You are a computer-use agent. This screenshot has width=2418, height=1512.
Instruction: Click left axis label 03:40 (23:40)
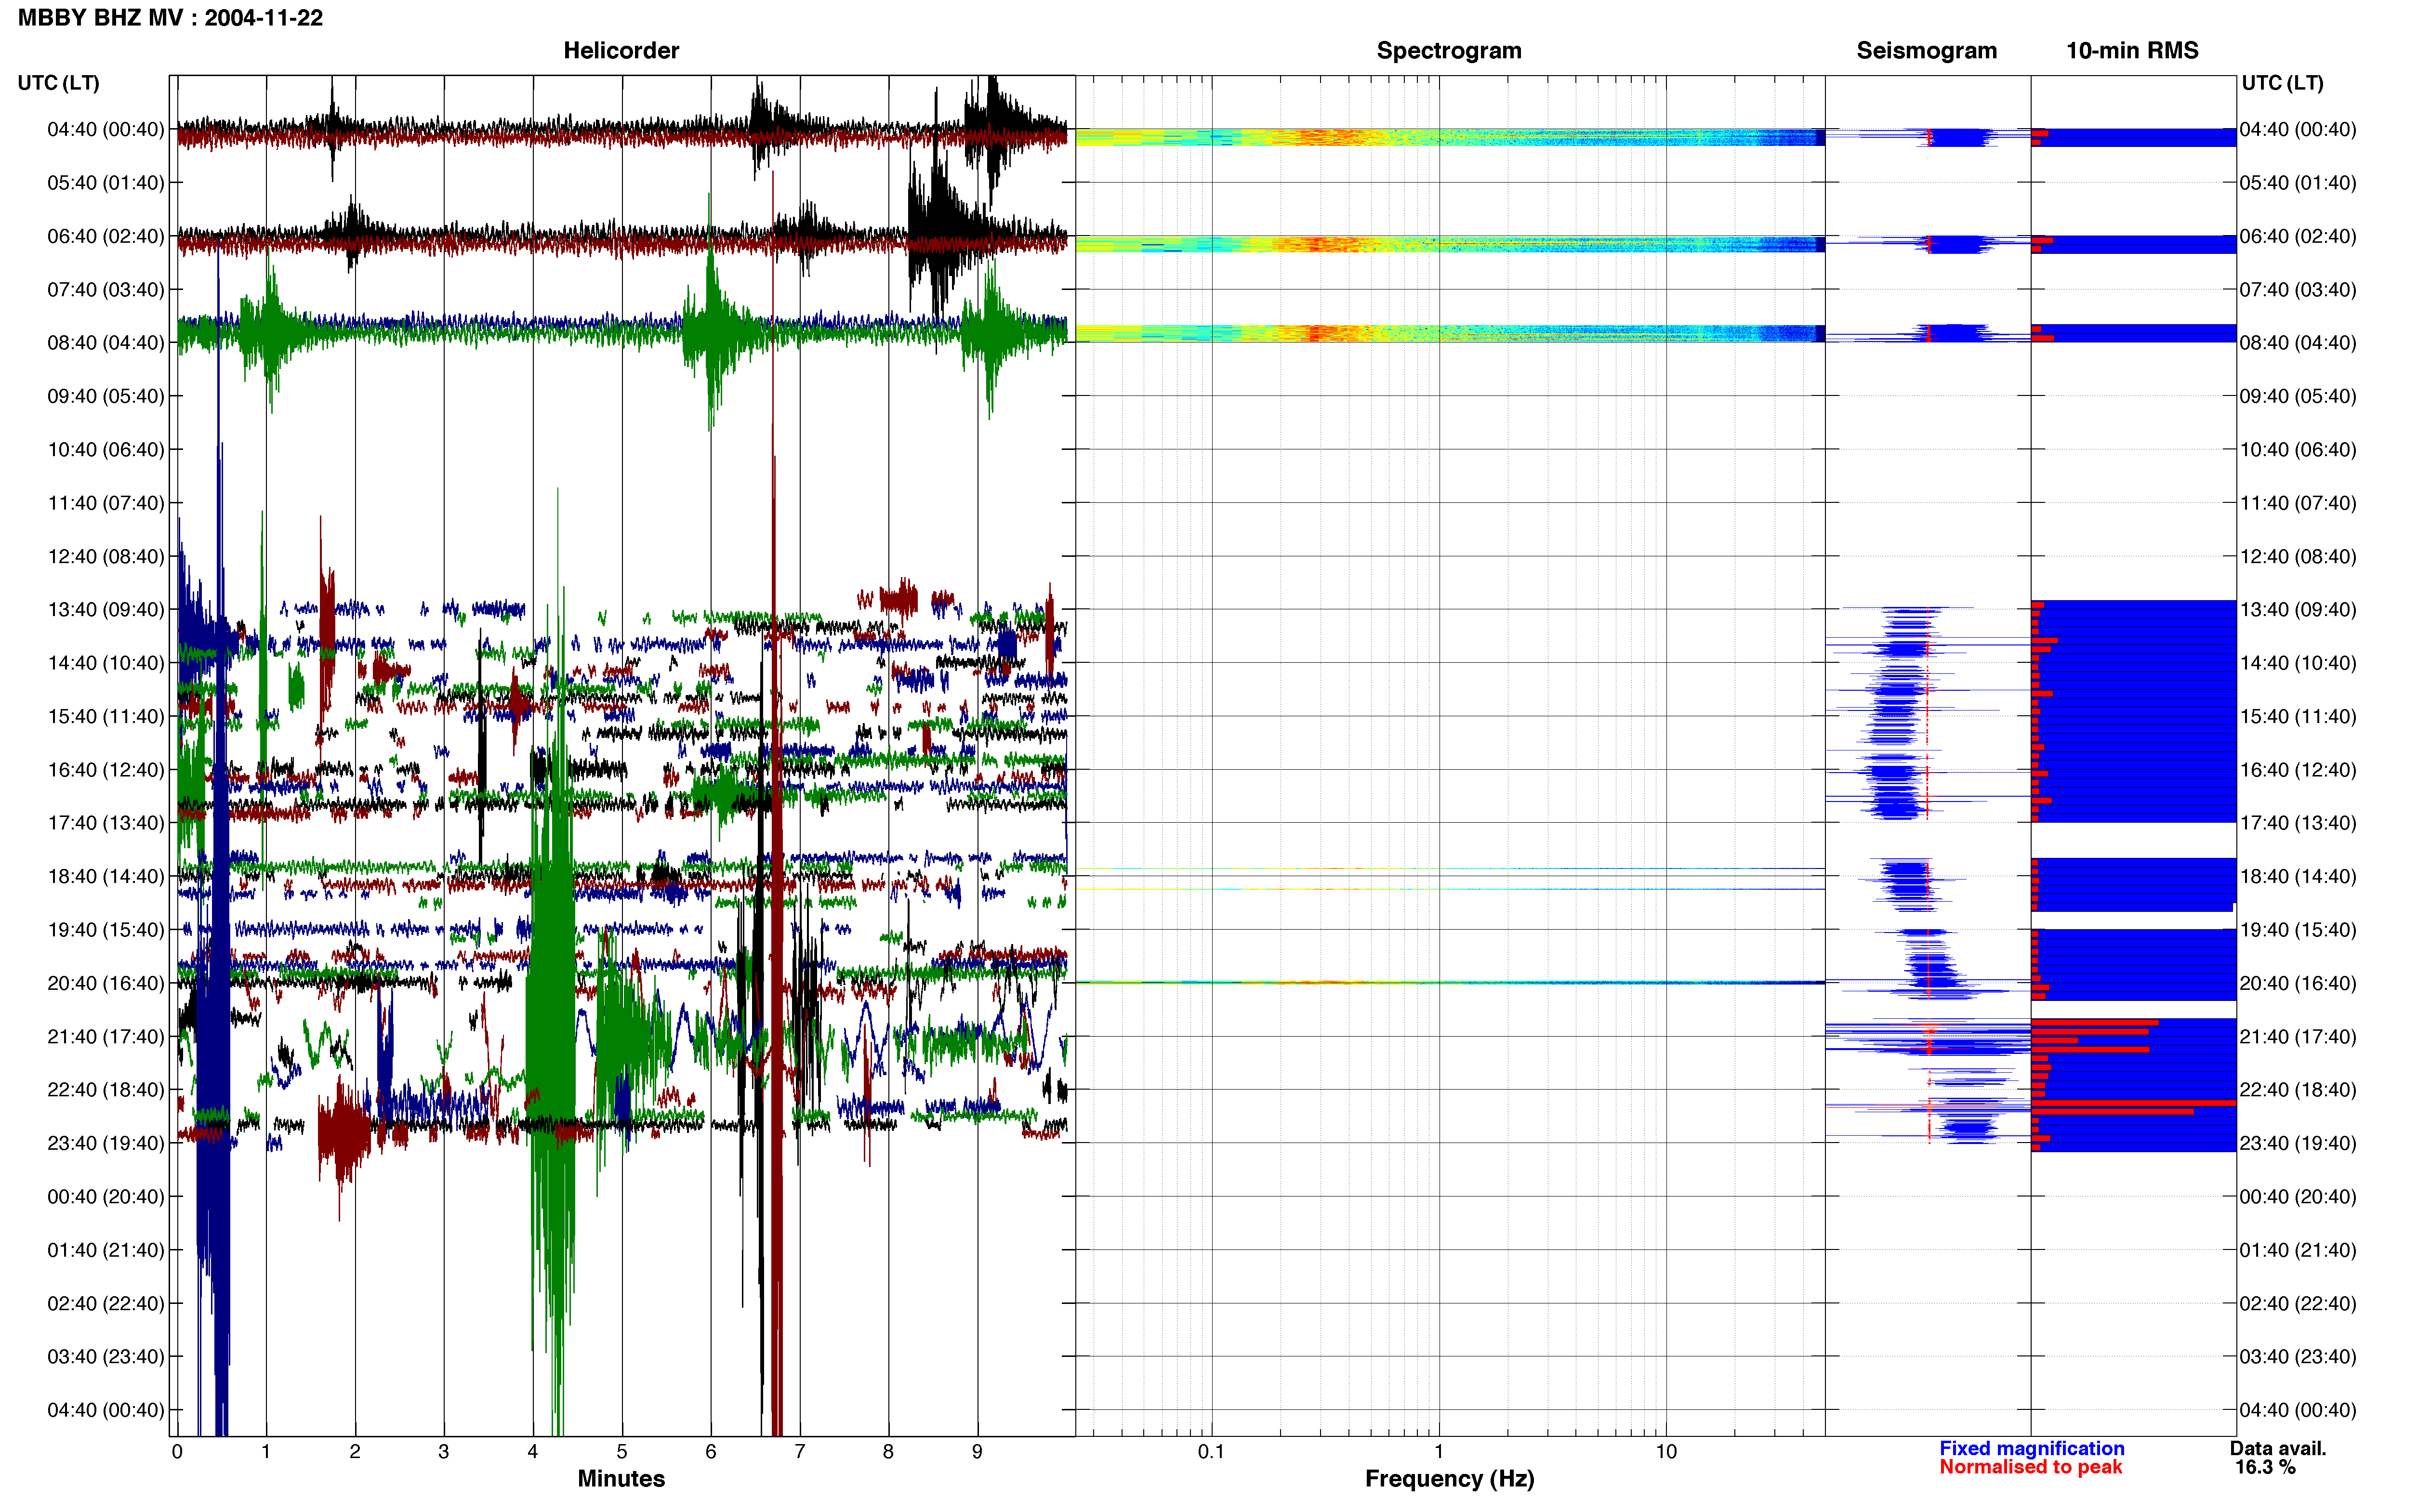[x=106, y=1356]
